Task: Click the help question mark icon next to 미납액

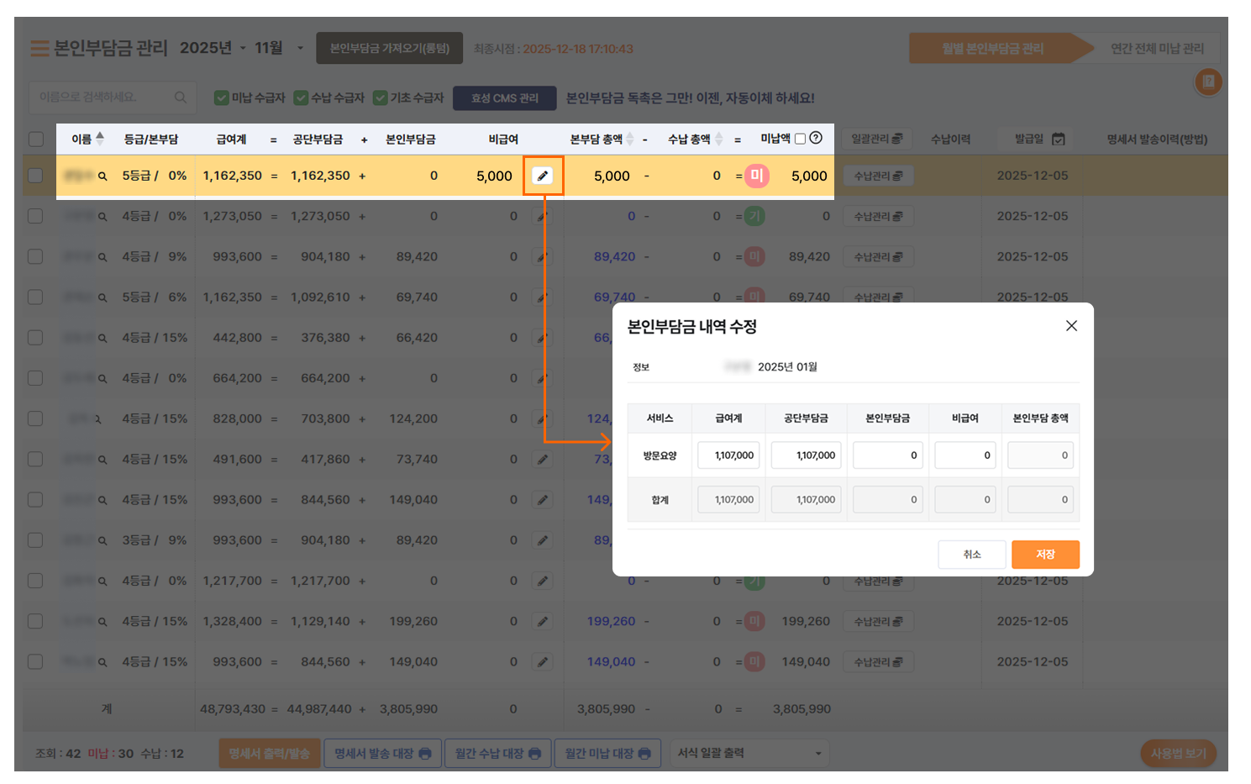Action: click(x=816, y=139)
